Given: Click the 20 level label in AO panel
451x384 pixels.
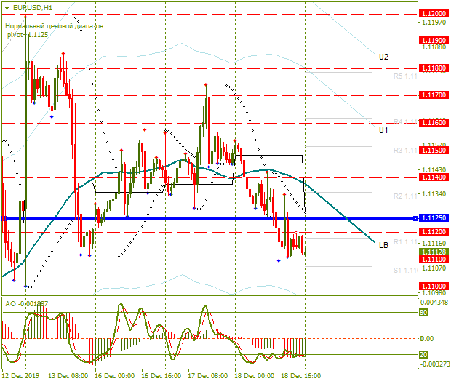Looking at the screenshot, I should click(423, 355).
